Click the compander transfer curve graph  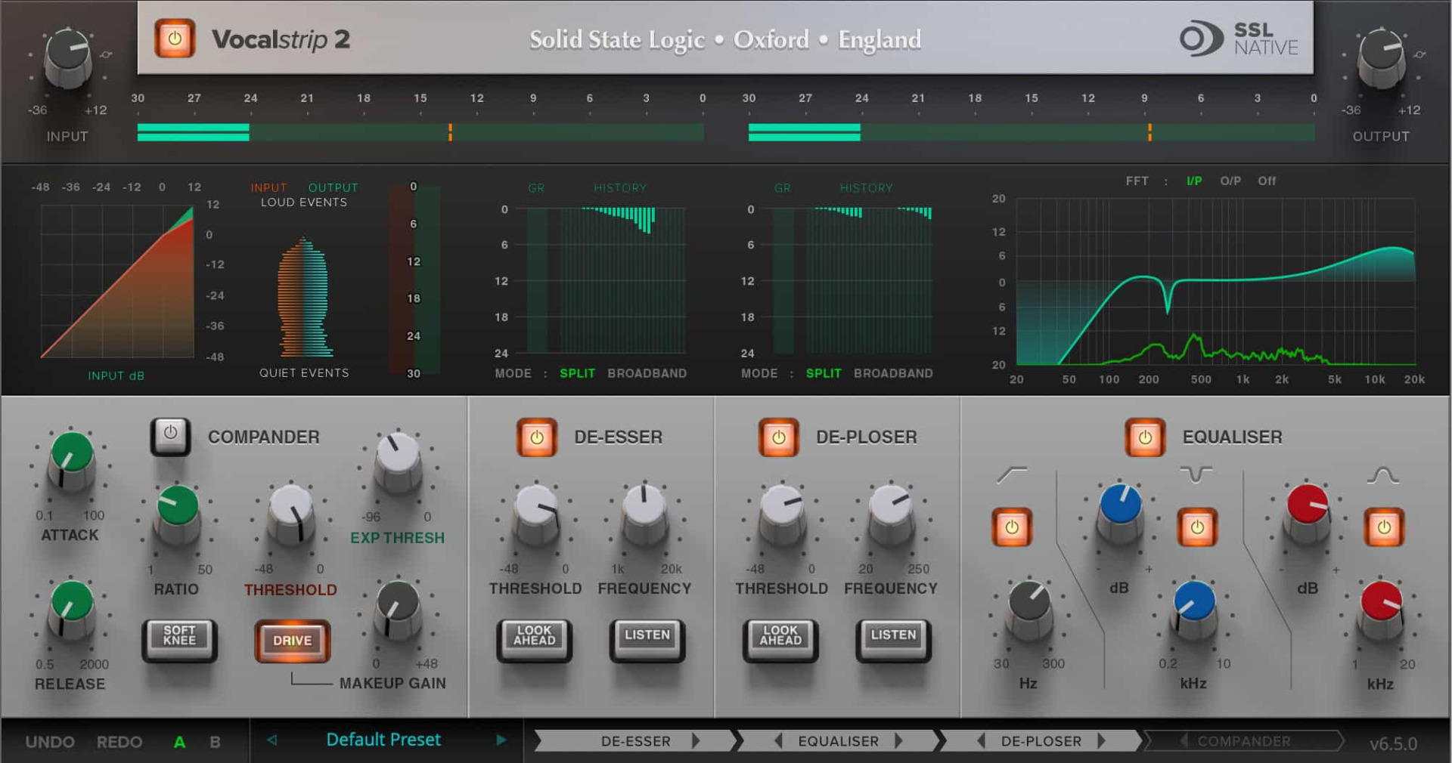(117, 281)
